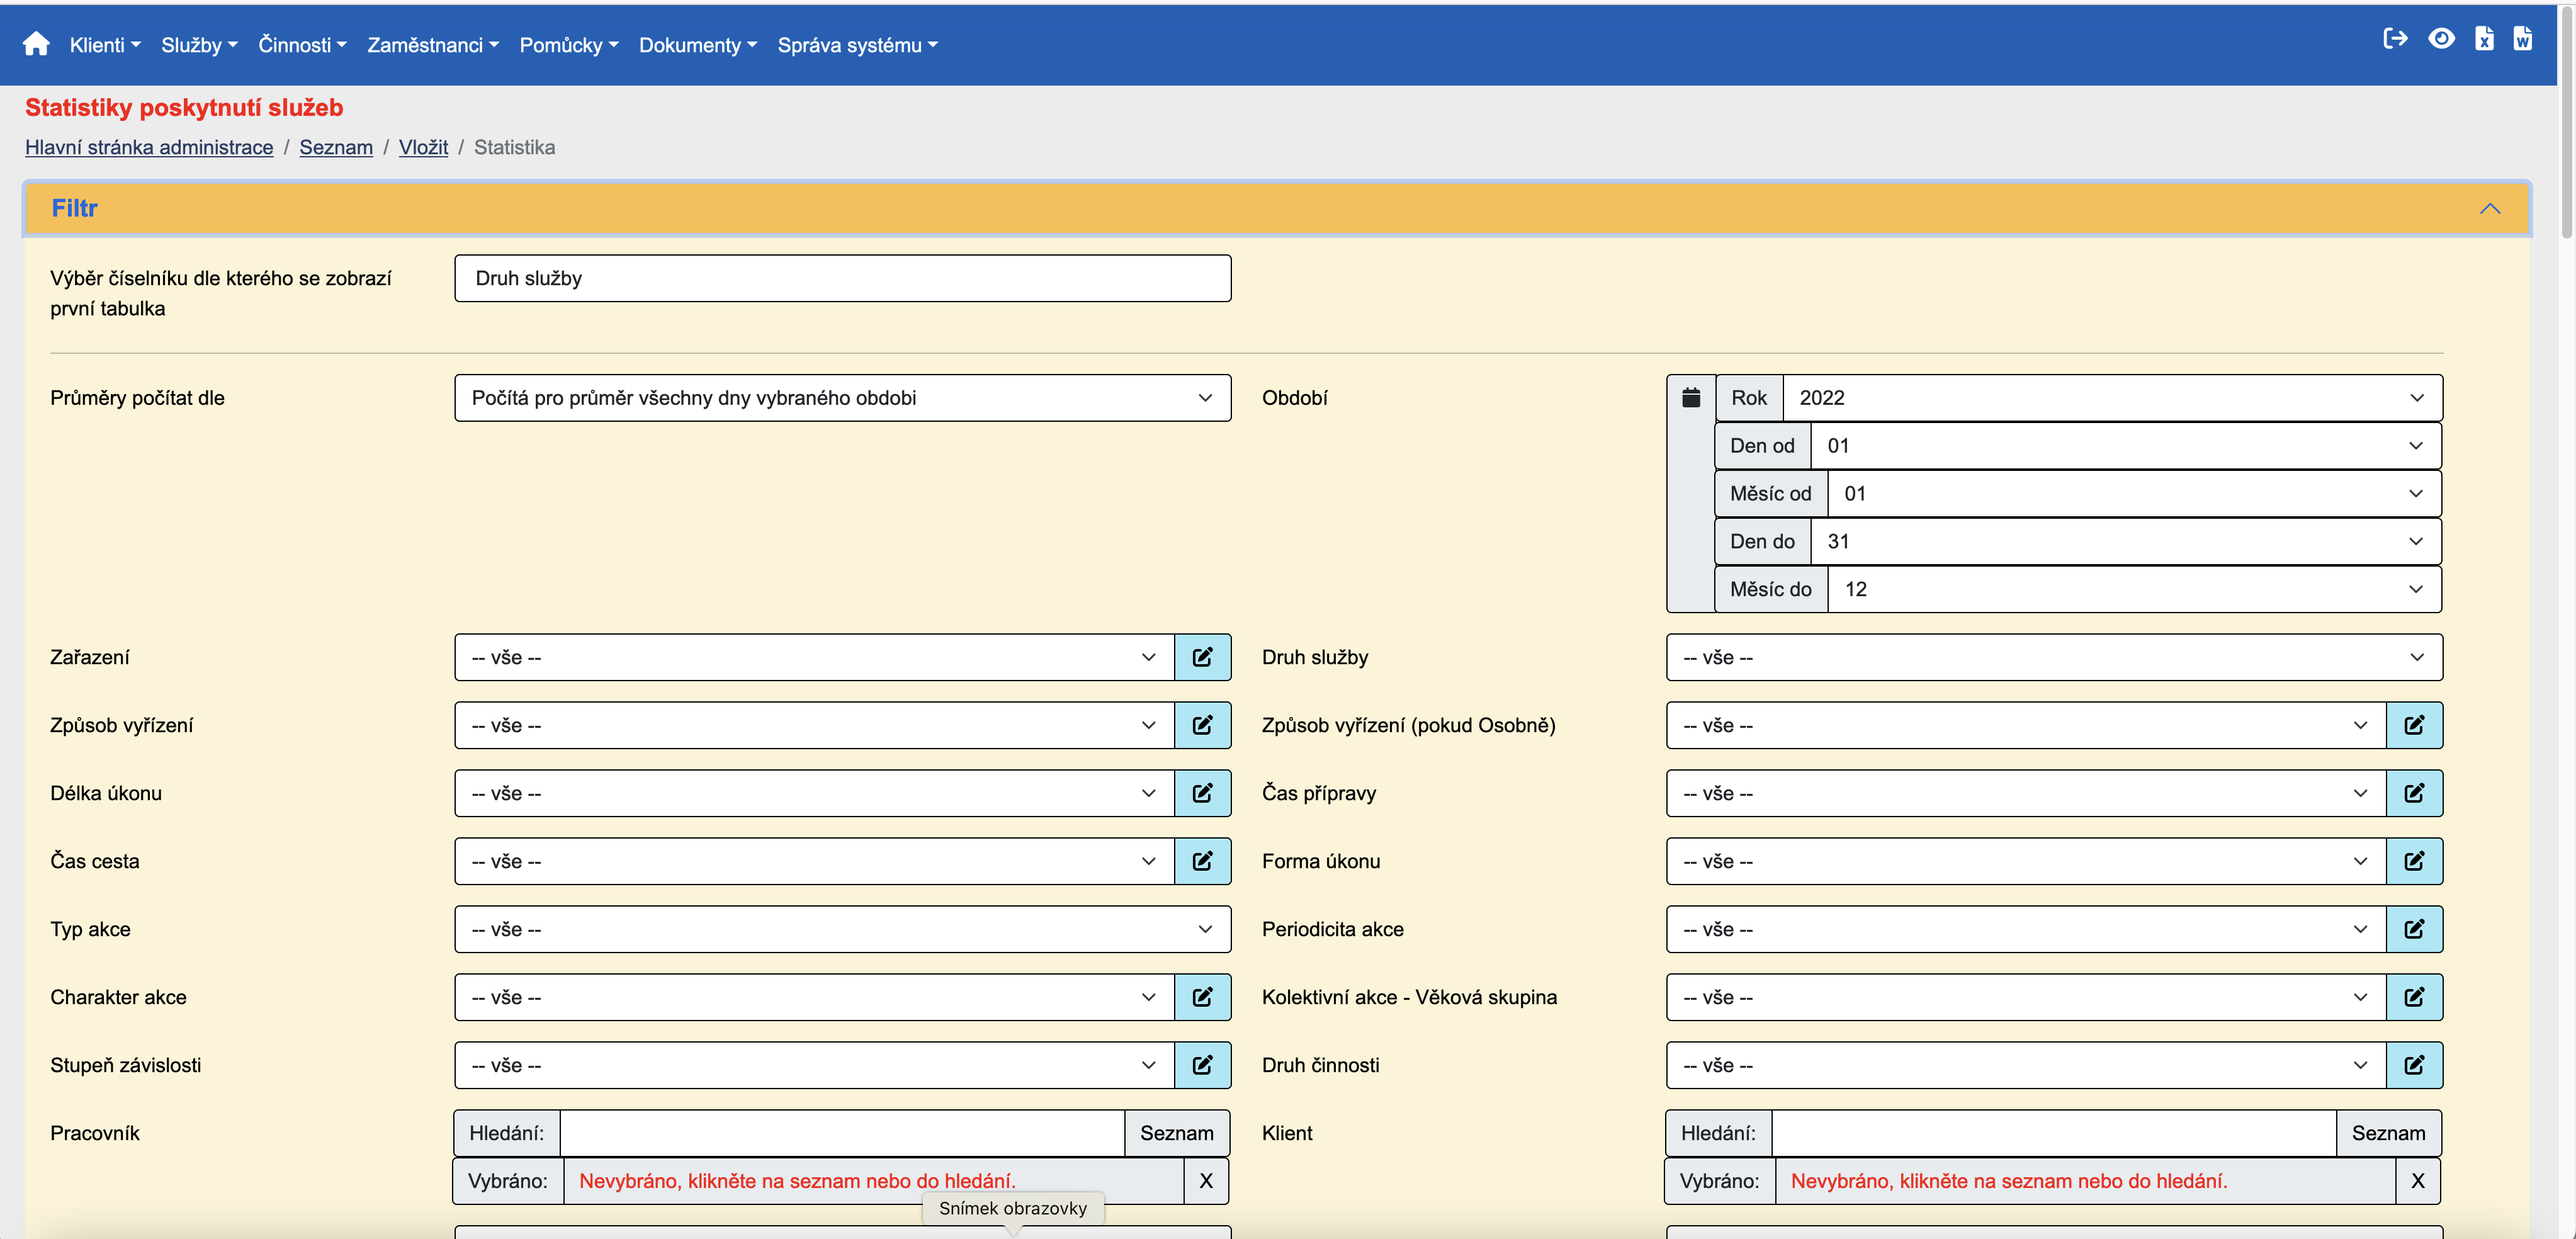
Task: Go to Hlavní stránka administrace link
Action: point(149,147)
